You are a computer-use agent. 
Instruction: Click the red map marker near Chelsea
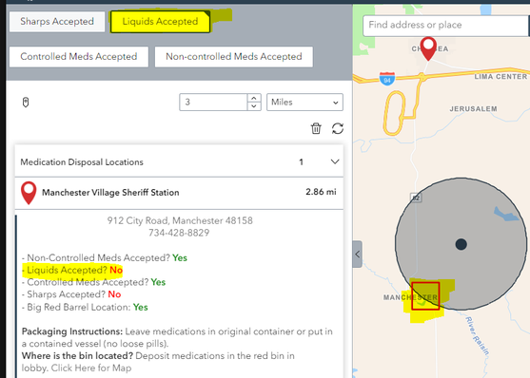428,48
